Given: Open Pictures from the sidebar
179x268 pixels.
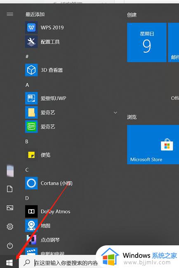Looking at the screenshot, I should pos(10,208).
